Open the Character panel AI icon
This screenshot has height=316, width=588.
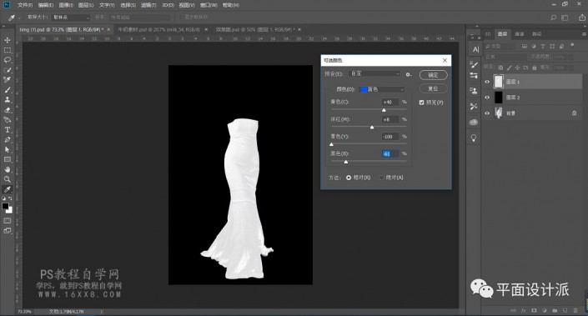pyautogui.click(x=475, y=49)
